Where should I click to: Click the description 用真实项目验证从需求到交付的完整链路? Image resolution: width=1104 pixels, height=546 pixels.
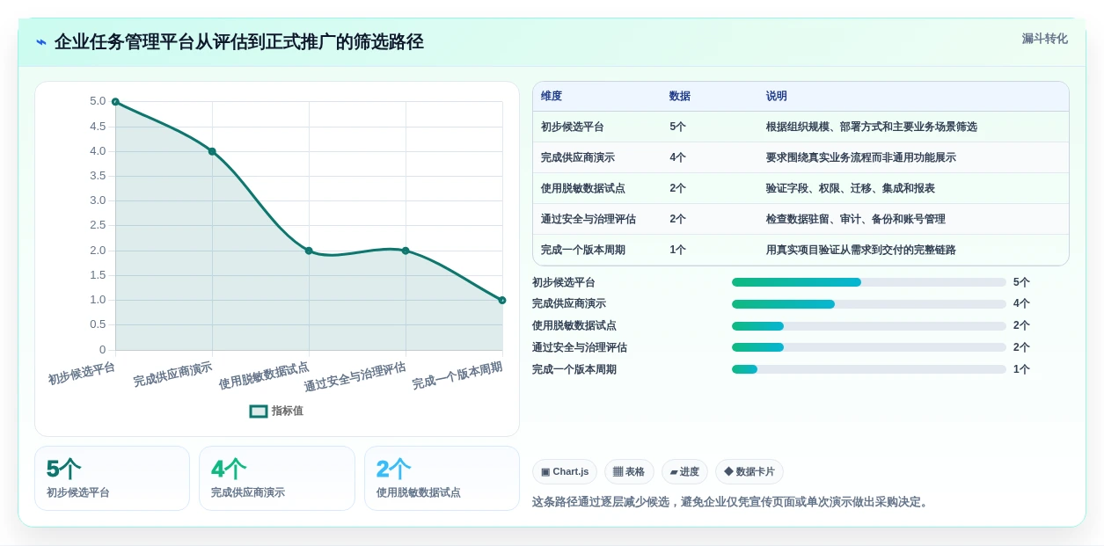pyautogui.click(x=861, y=250)
